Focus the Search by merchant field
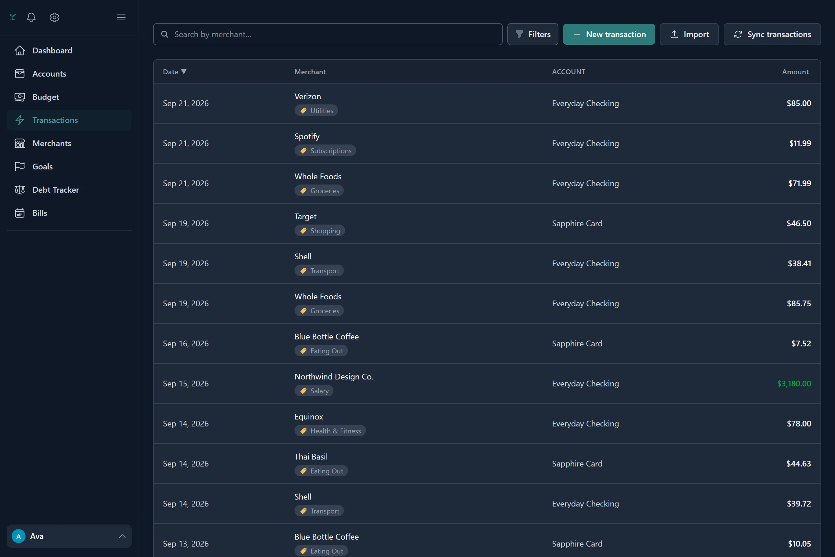 pyautogui.click(x=328, y=34)
